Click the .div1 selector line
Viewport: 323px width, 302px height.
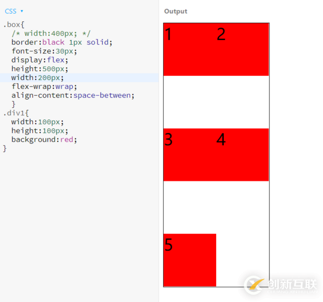16,113
